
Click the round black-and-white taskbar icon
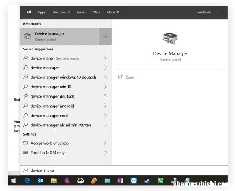click(80, 181)
